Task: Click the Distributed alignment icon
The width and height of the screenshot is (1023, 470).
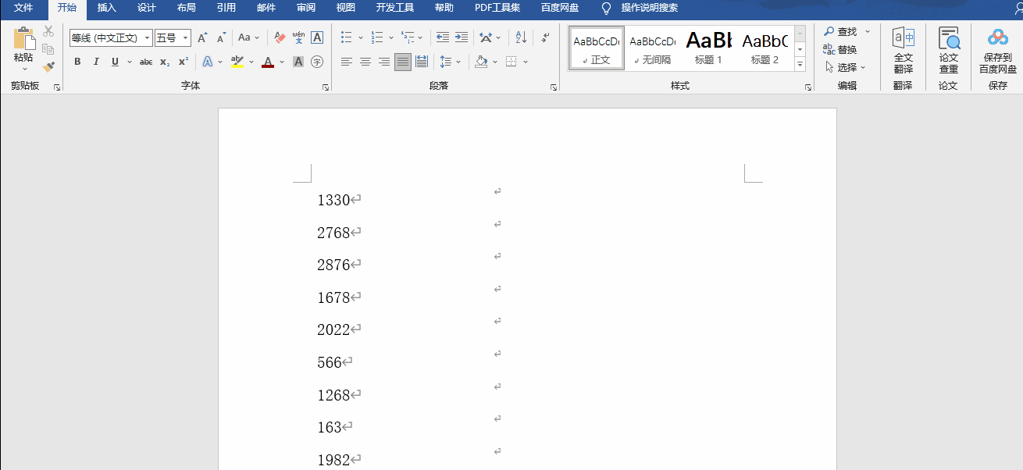Action: [x=422, y=62]
